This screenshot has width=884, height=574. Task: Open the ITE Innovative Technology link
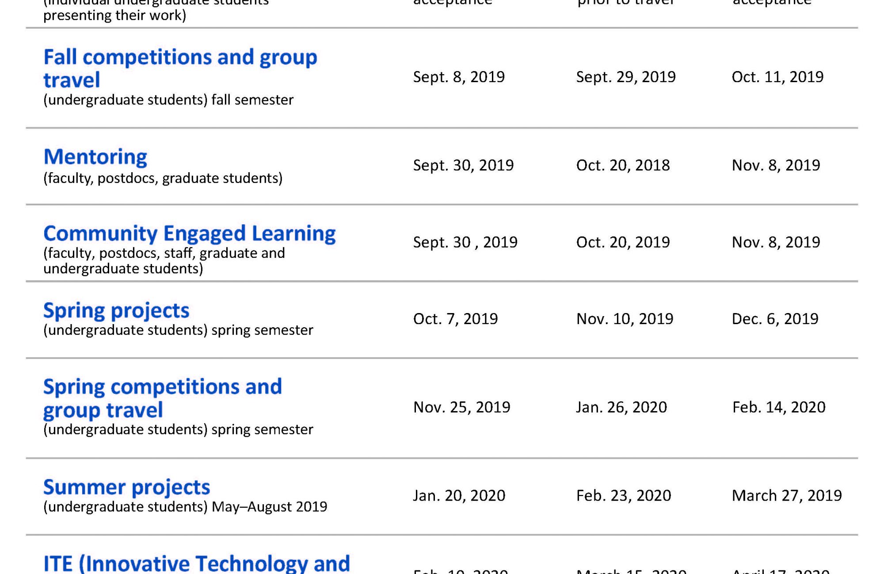196,564
